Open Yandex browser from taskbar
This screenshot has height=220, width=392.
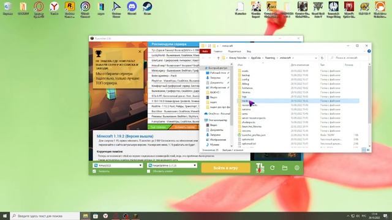105,216
